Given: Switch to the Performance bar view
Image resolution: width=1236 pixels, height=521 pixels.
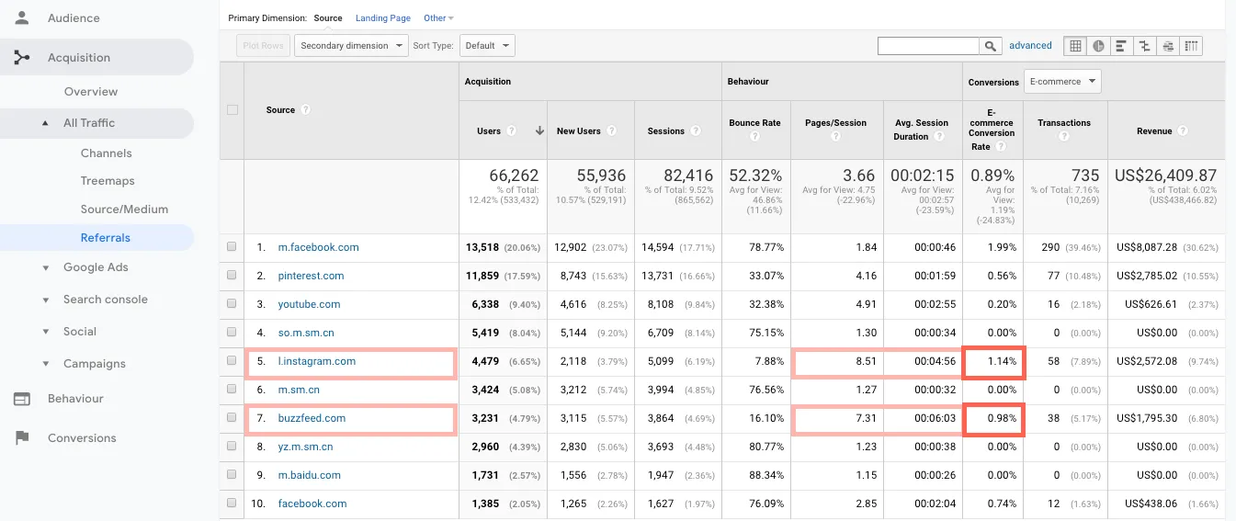Looking at the screenshot, I should coord(1121,46).
